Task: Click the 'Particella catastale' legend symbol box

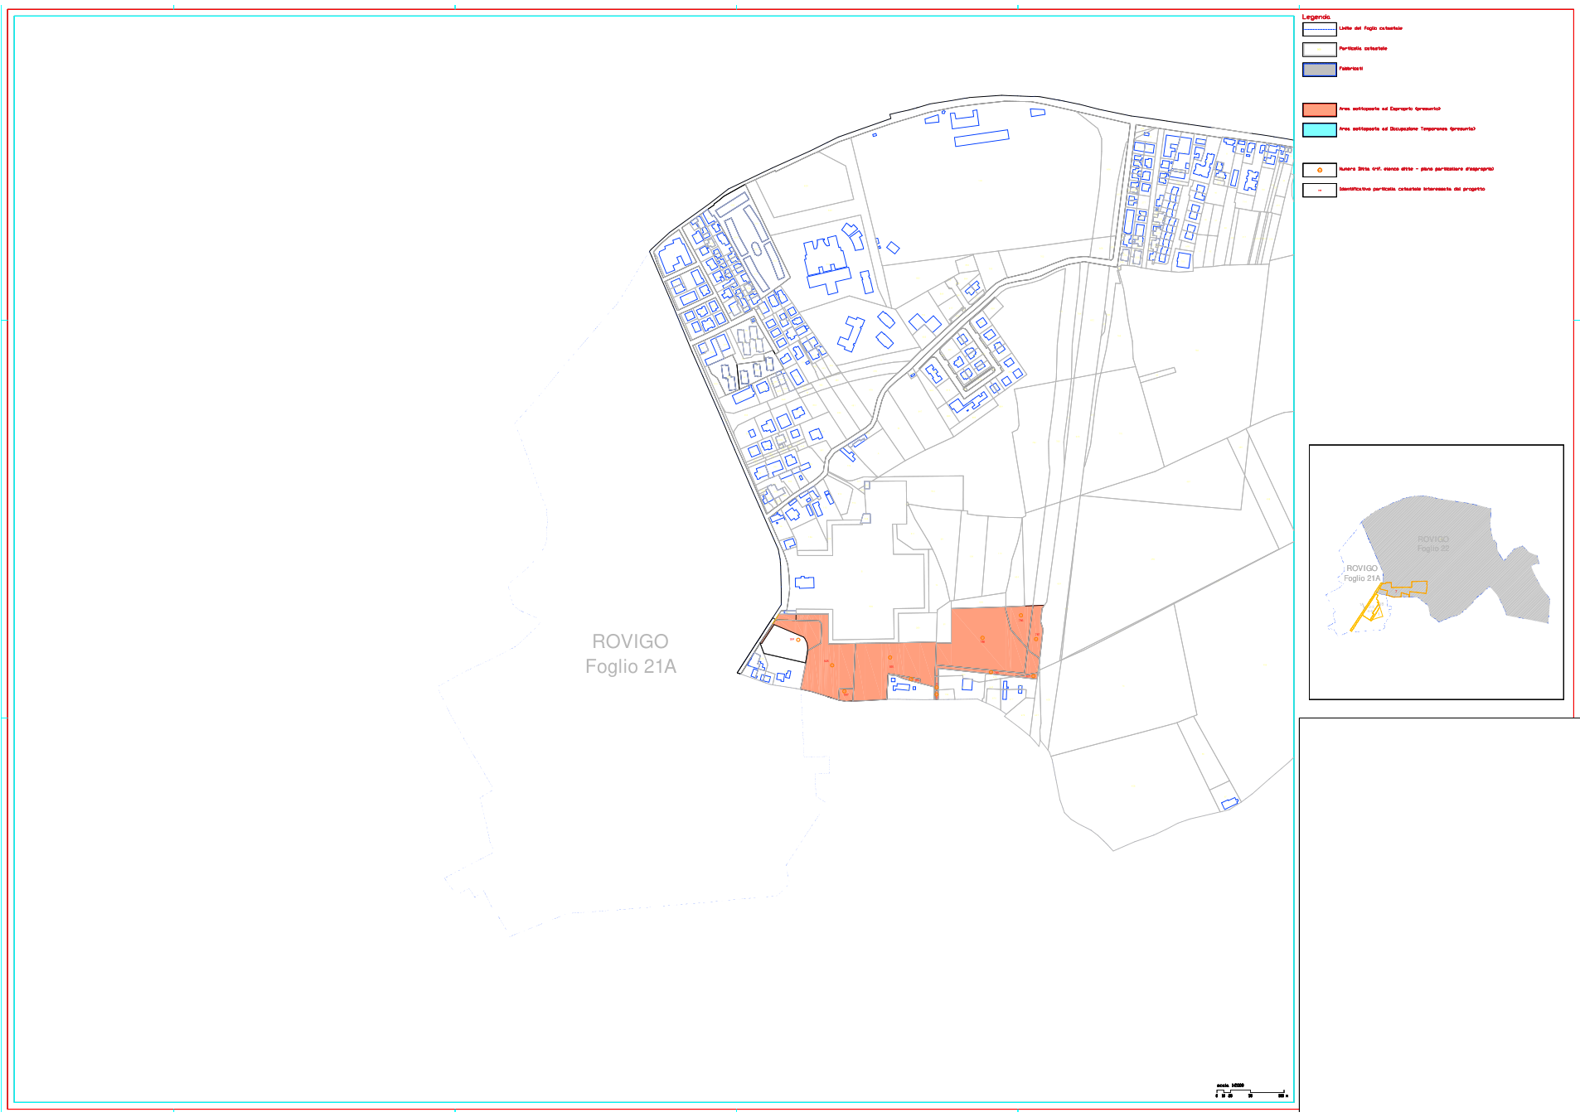Action: tap(1319, 49)
